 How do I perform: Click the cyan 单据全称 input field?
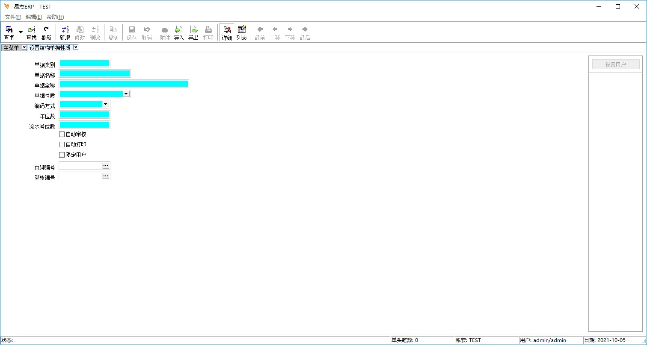coord(124,84)
